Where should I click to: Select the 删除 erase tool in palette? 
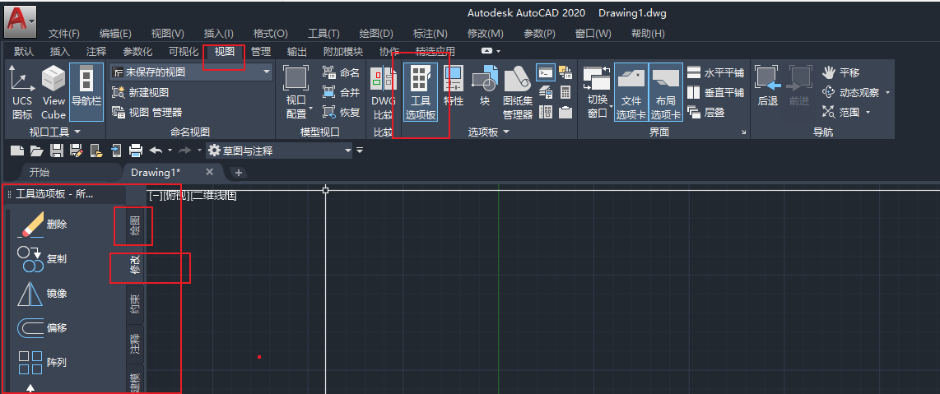tap(42, 225)
